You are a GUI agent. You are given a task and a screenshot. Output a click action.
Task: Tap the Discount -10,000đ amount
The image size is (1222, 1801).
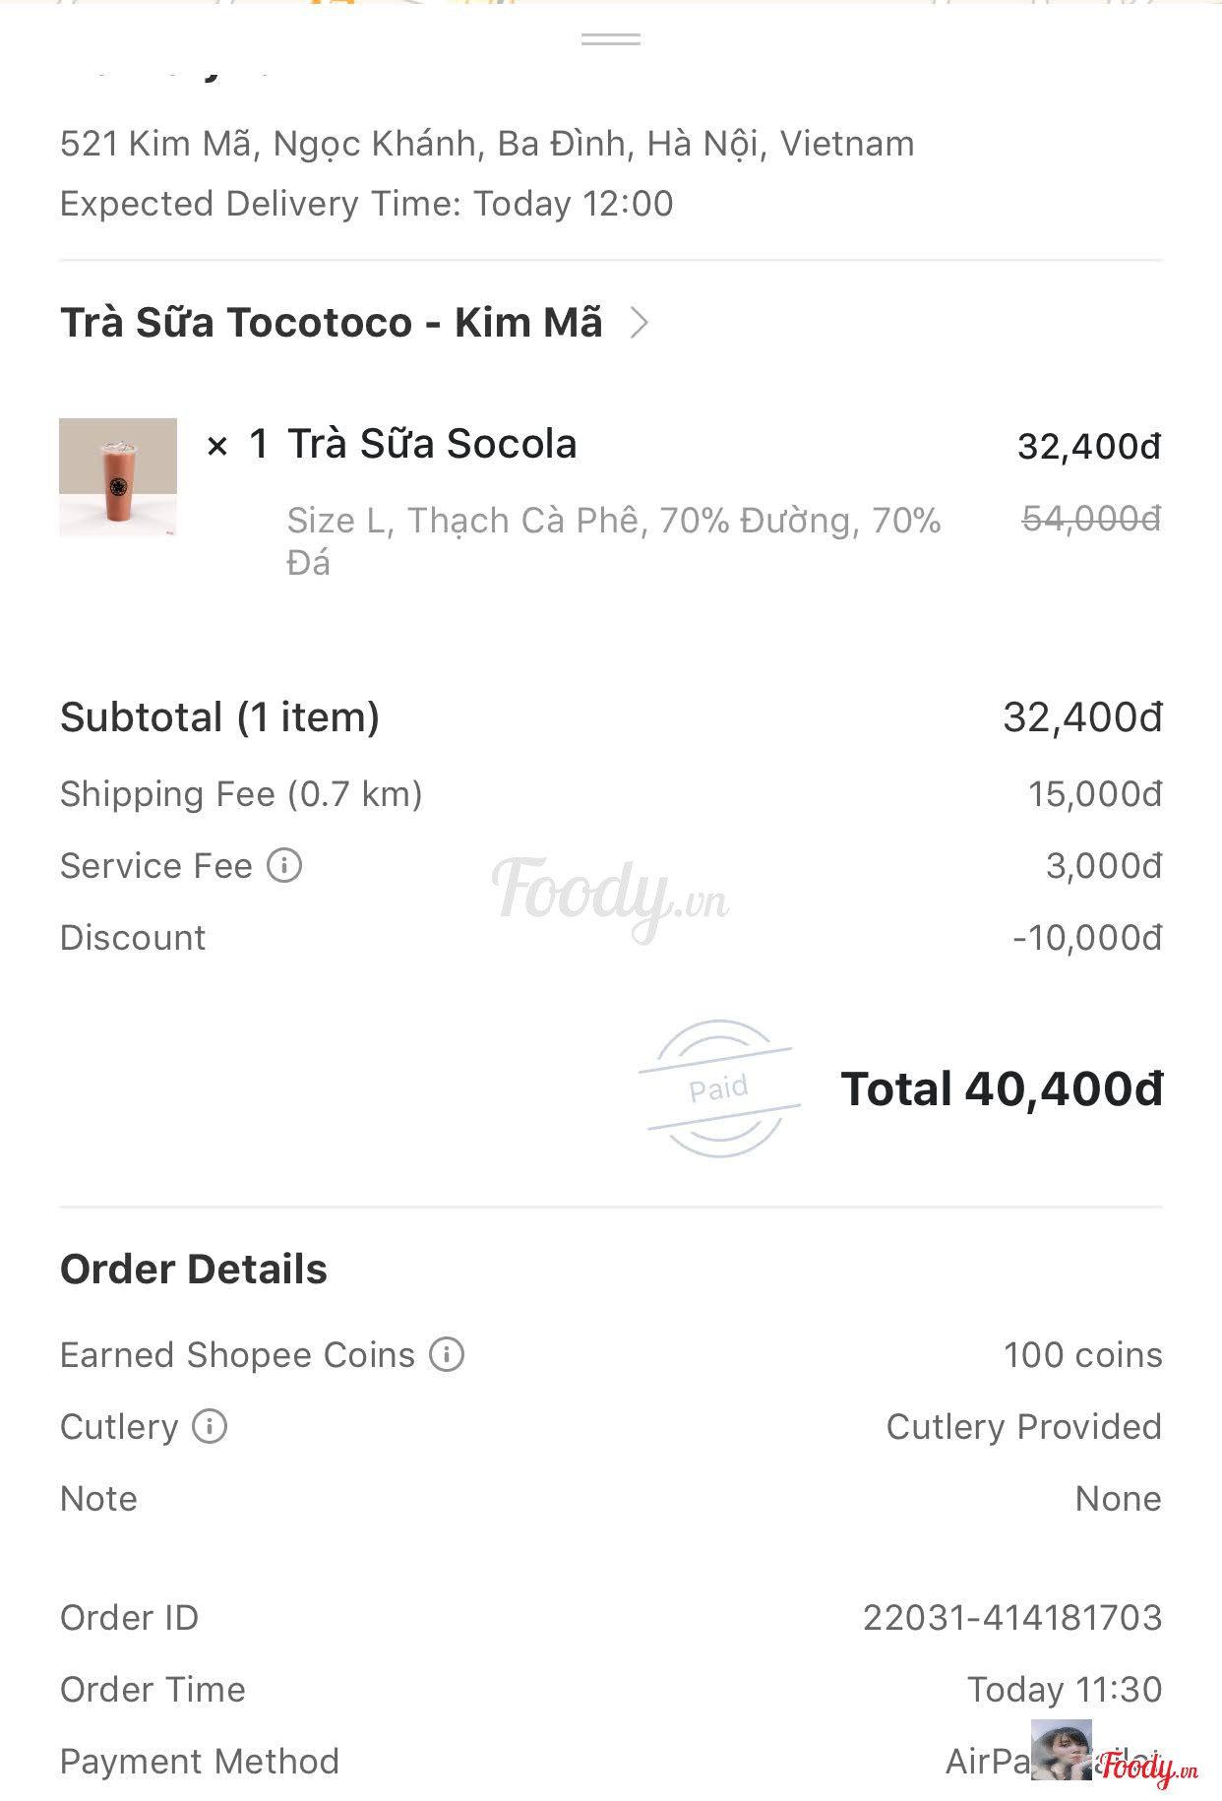[1087, 938]
